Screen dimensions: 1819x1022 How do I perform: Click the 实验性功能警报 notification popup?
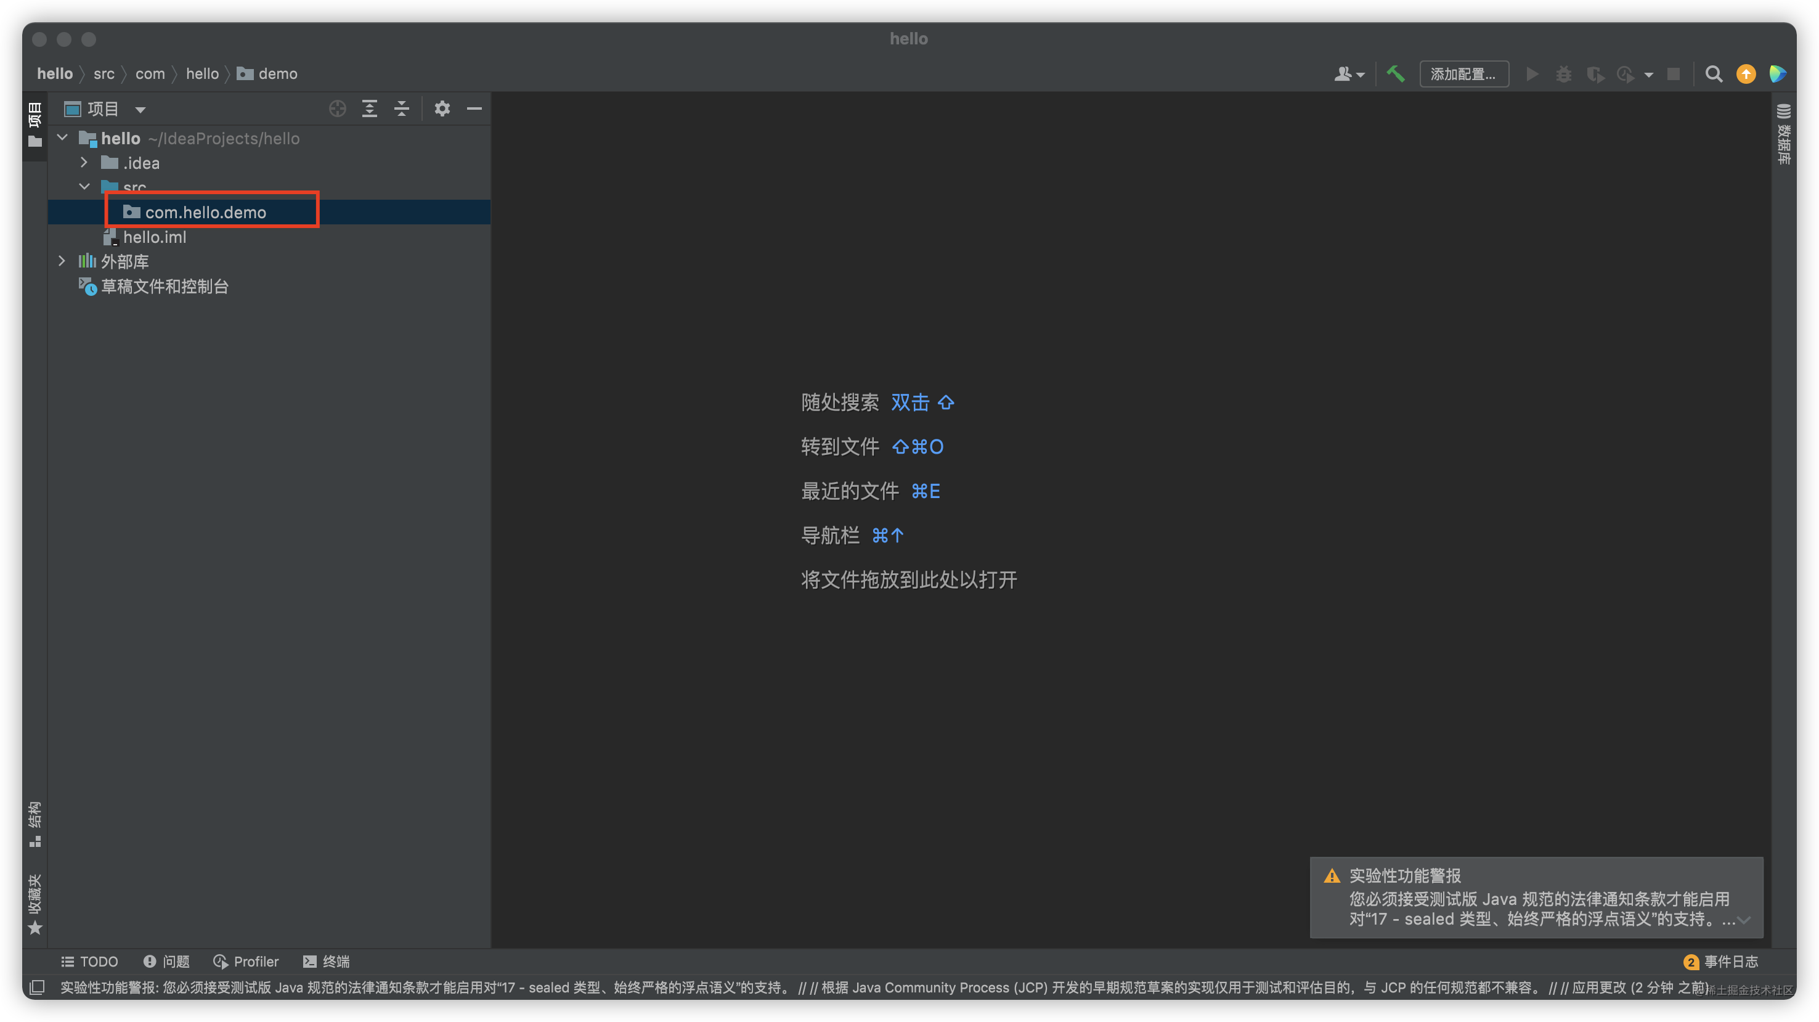point(1537,897)
